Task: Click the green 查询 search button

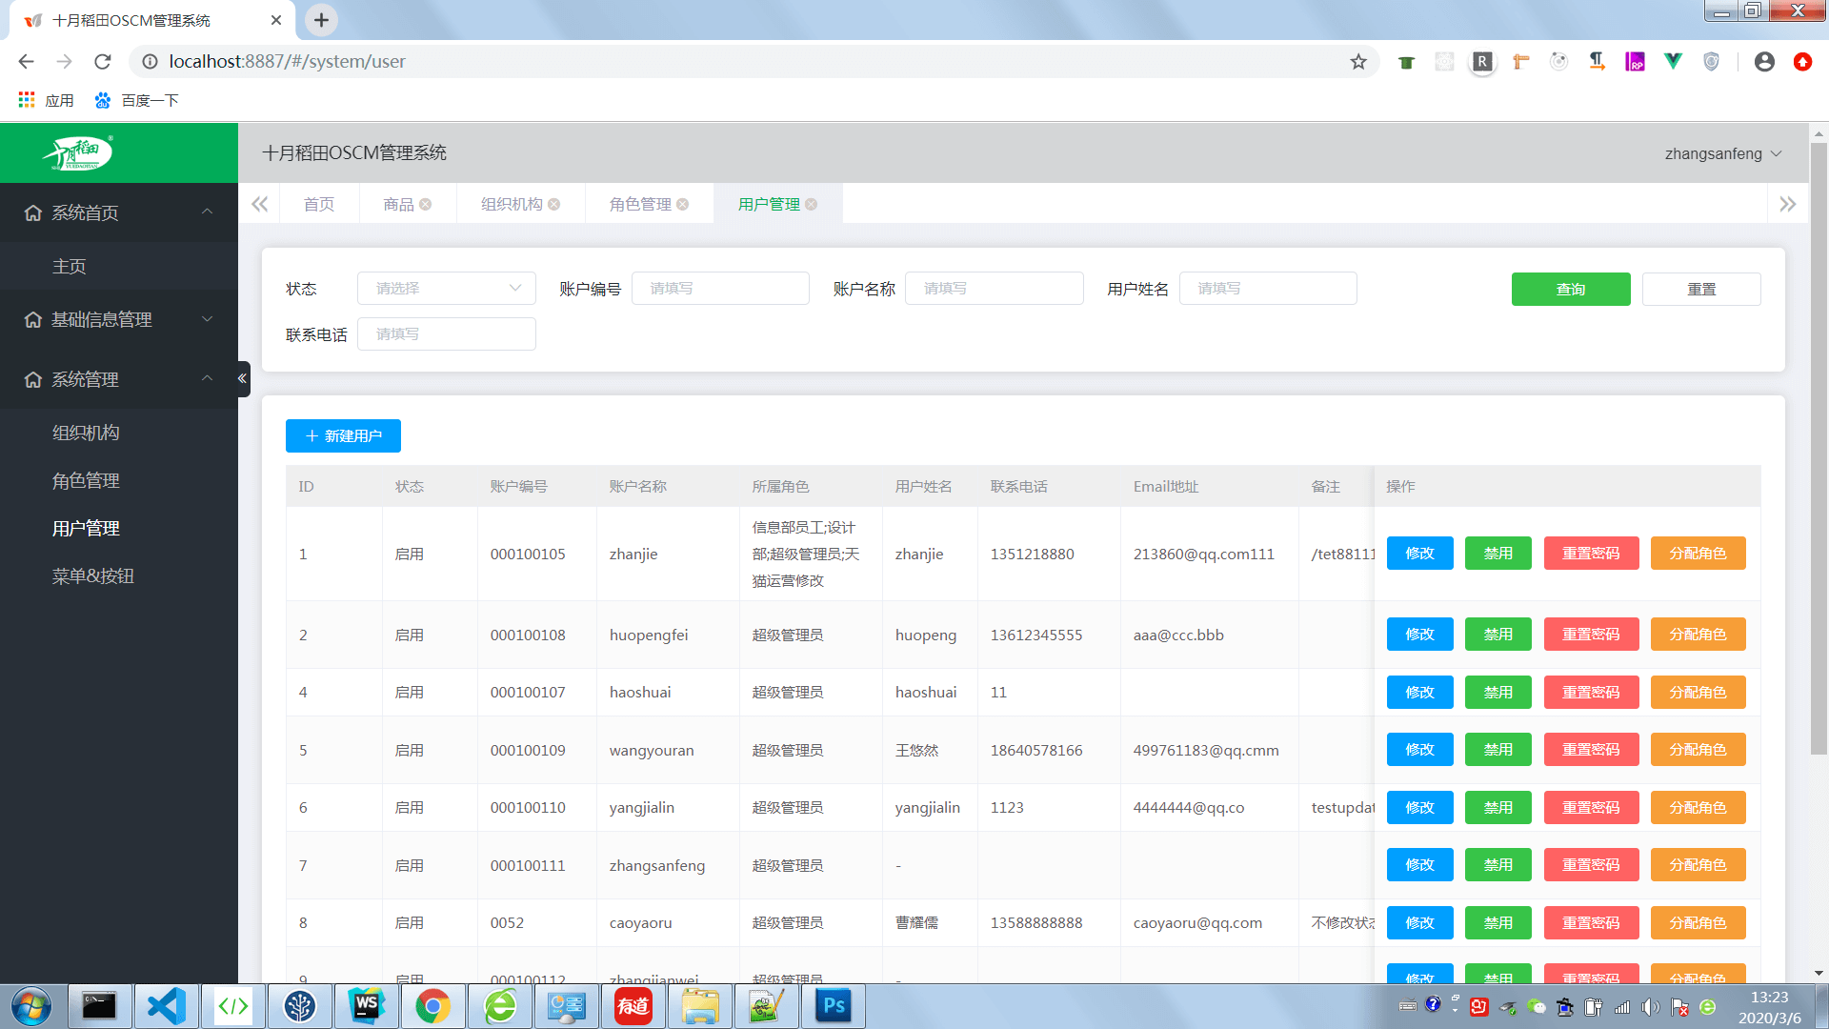Action: point(1570,289)
